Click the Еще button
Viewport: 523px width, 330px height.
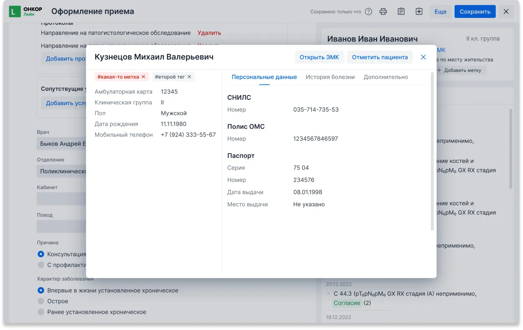click(x=440, y=11)
